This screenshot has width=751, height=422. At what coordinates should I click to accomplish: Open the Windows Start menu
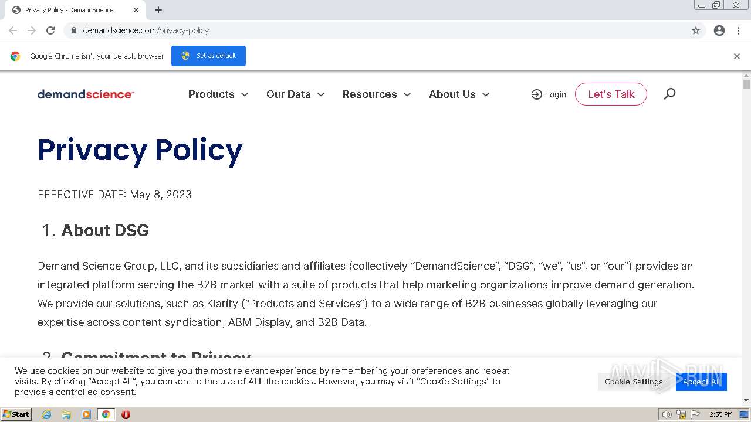16,414
